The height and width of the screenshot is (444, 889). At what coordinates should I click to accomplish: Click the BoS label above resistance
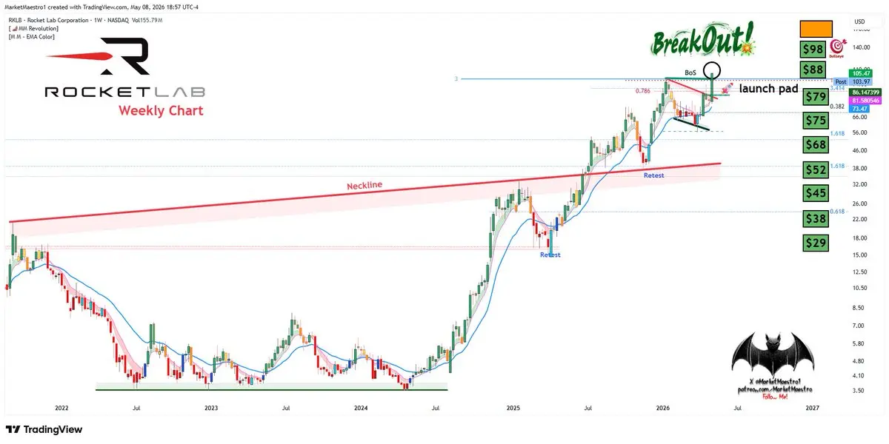click(690, 73)
